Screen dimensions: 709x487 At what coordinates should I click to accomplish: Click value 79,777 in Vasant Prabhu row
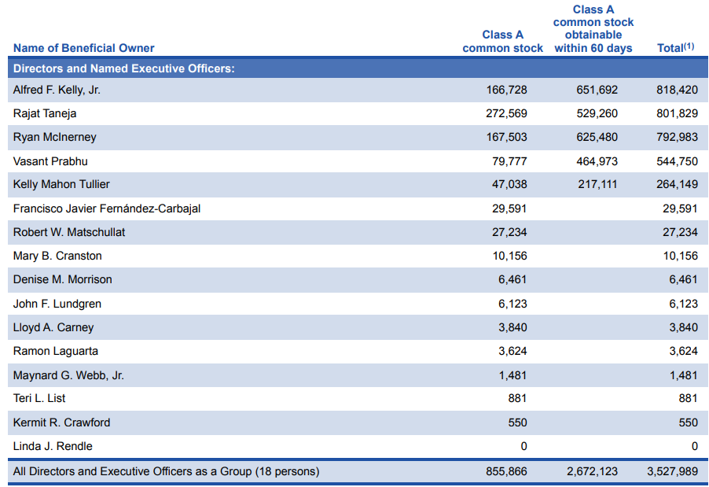point(509,161)
